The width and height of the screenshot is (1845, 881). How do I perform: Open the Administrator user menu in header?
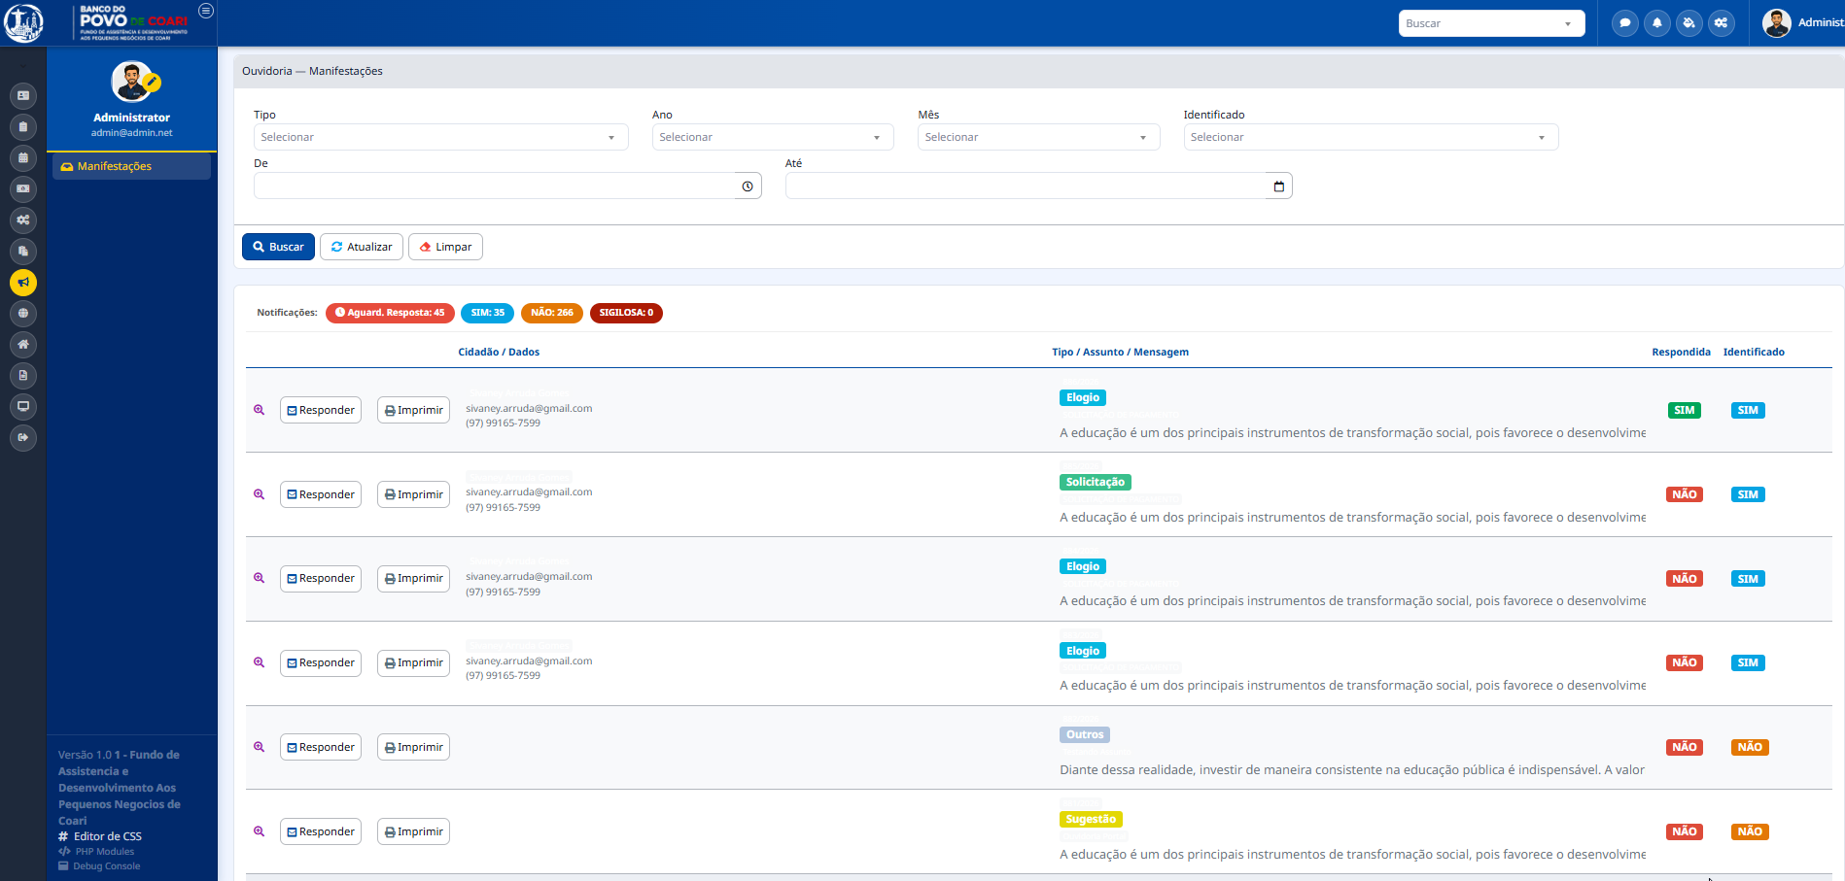pos(1804,22)
